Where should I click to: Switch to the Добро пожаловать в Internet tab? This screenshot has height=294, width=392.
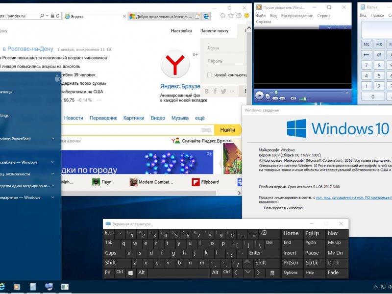pyautogui.click(x=161, y=17)
